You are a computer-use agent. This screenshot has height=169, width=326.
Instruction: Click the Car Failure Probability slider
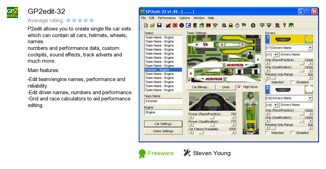coord(212,132)
